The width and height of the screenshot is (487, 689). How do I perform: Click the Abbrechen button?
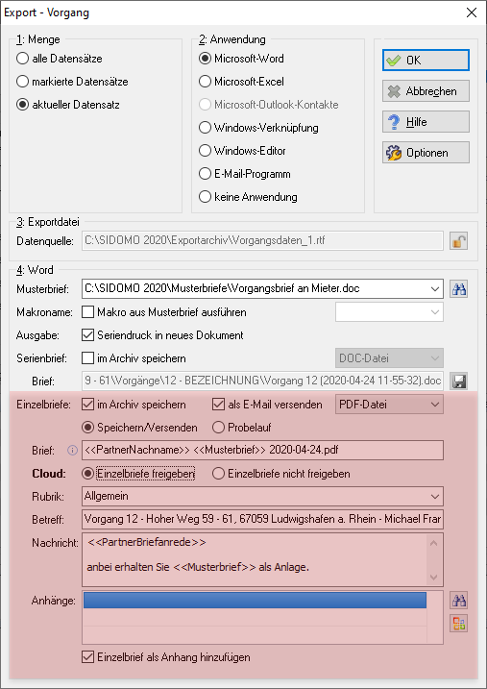[426, 91]
